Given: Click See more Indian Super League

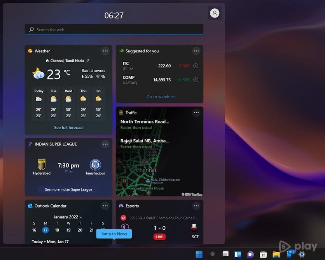Looking at the screenshot, I should tap(68, 189).
